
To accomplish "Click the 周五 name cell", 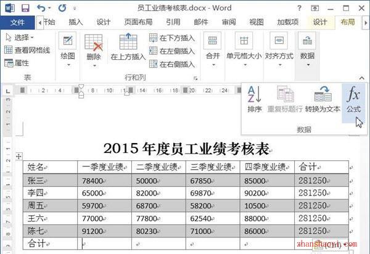I will 50,206.
